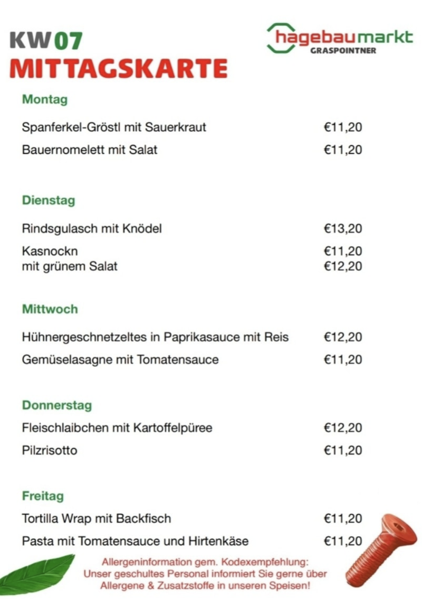This screenshot has width=422, height=602.
Task: Click the KW 07 week label
Action: [46, 41]
